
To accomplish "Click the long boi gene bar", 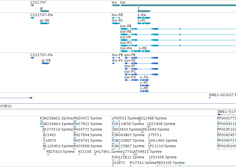I will [x=178, y=5].
